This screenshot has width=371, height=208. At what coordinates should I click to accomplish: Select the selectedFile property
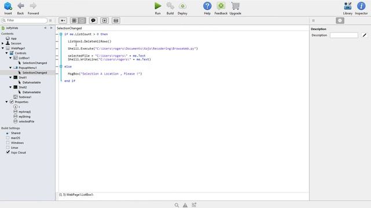(x=26, y=121)
